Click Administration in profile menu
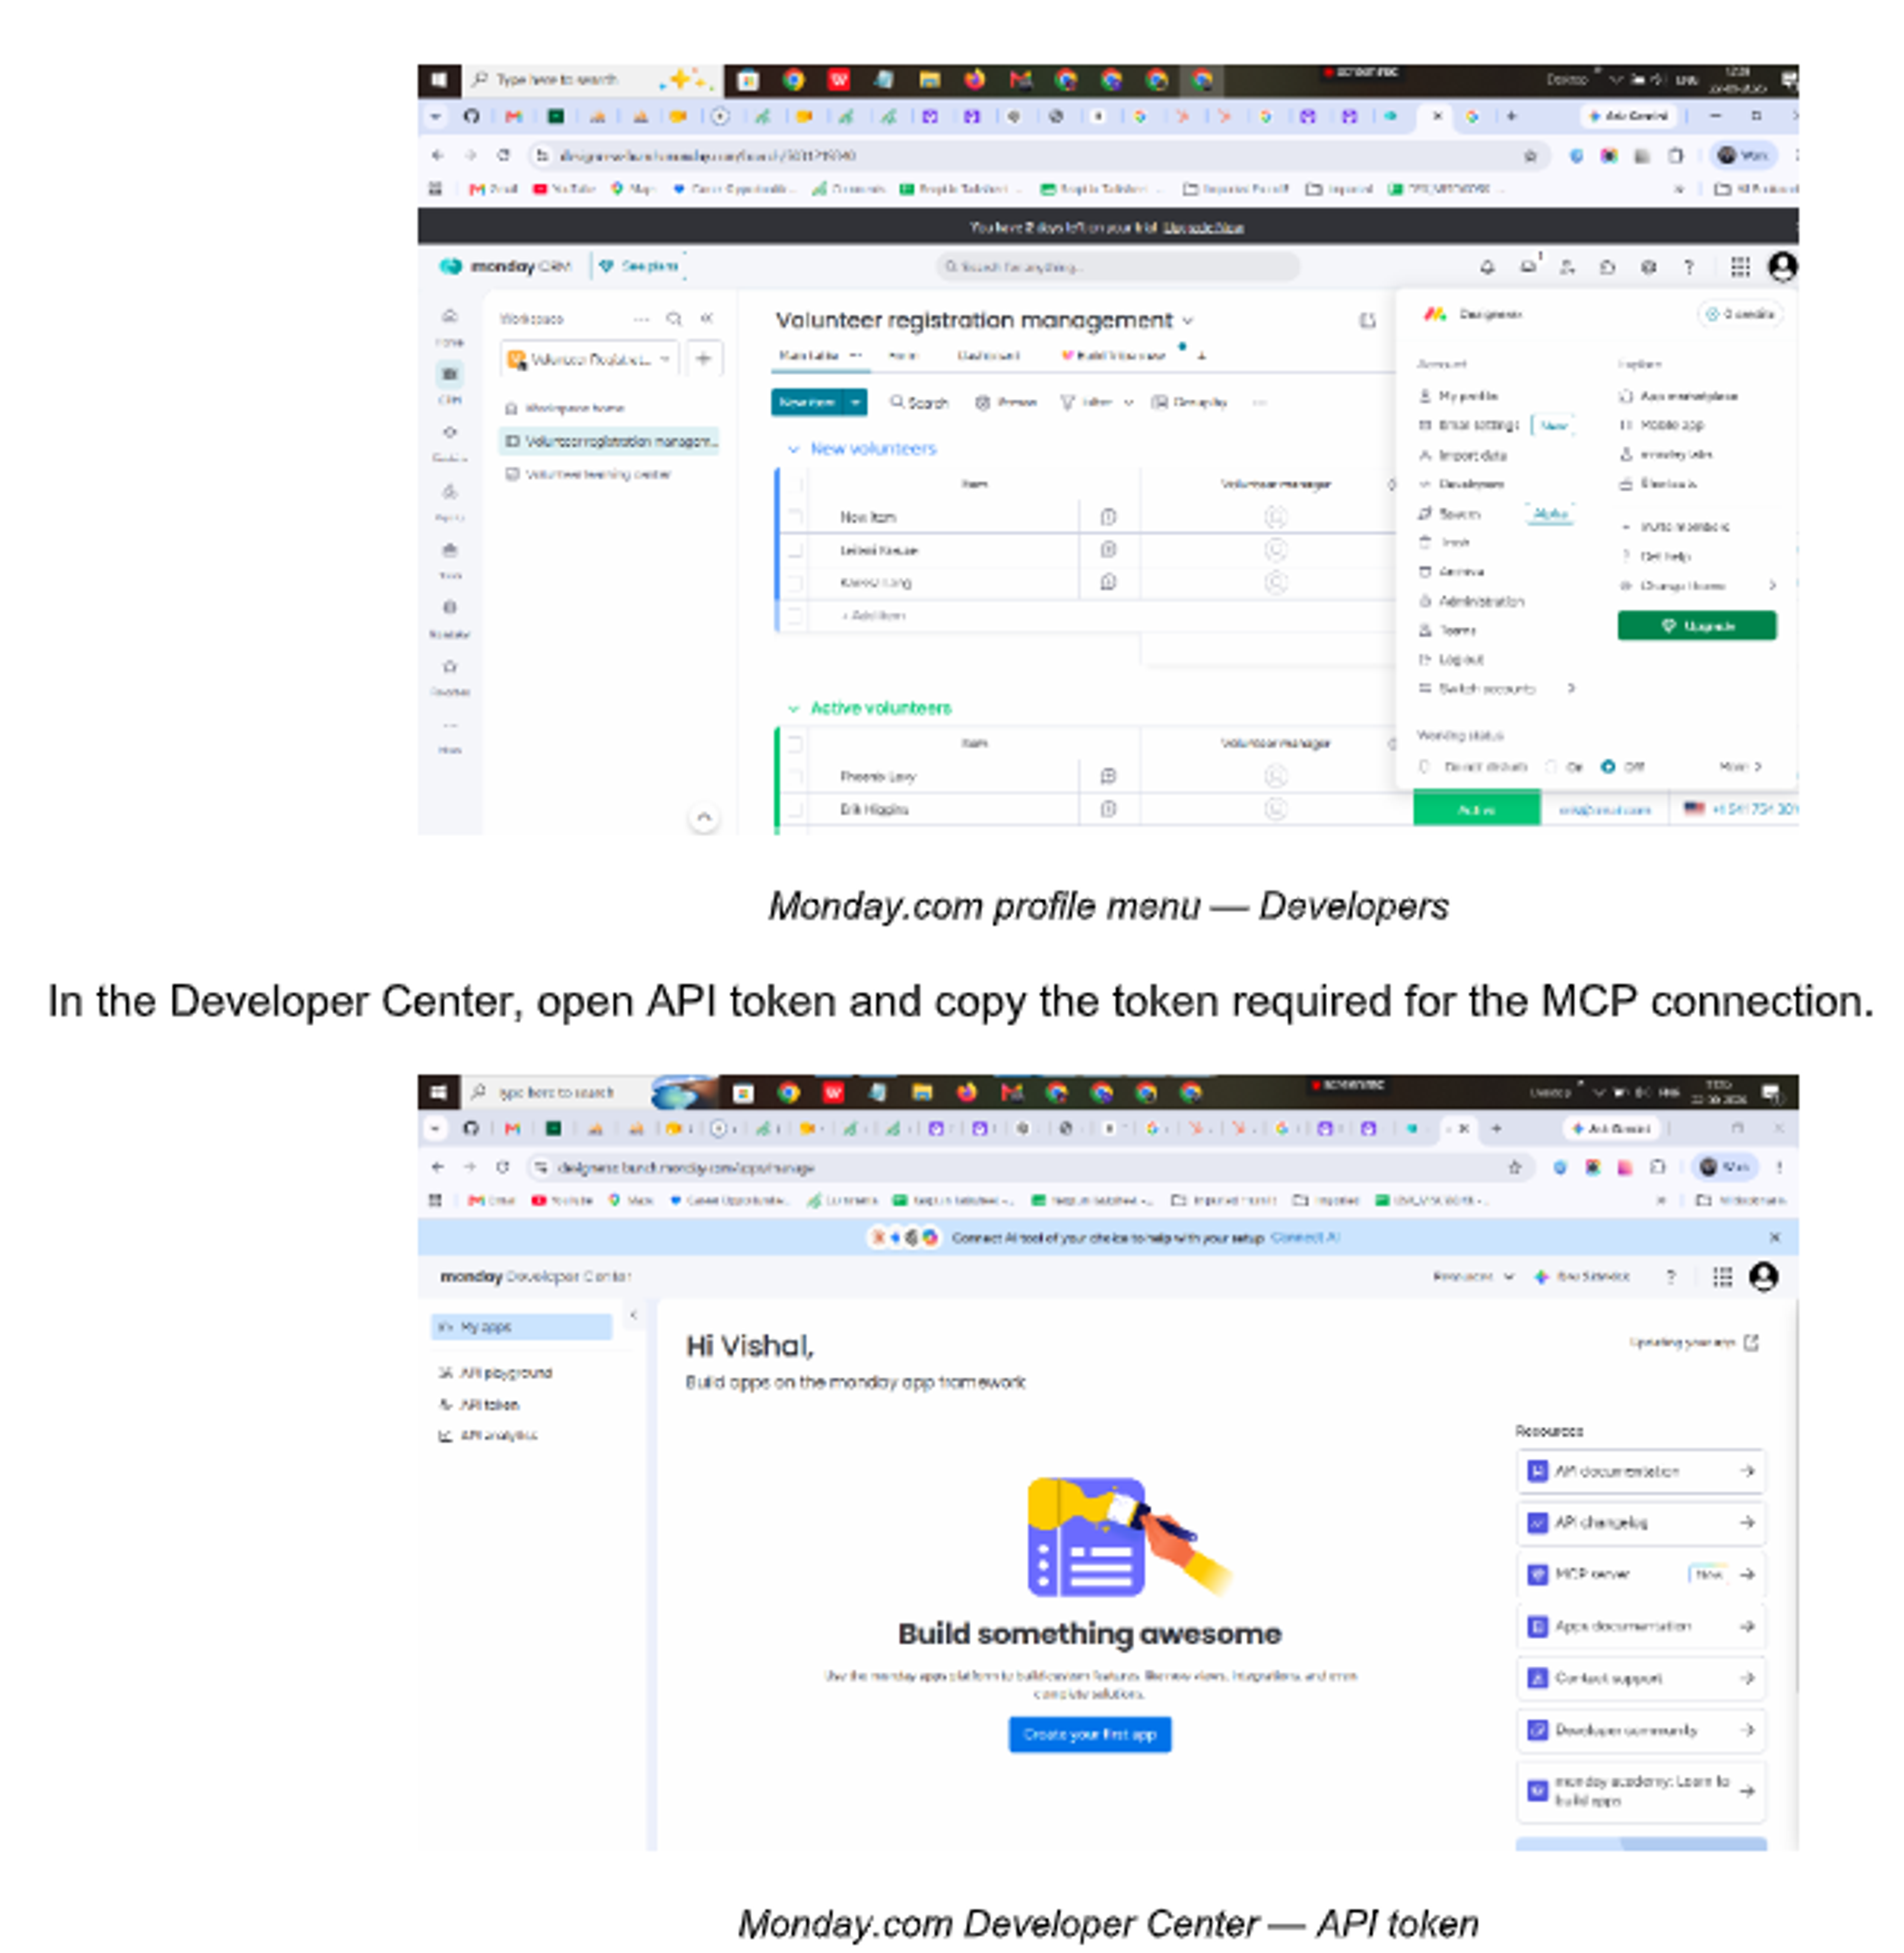This screenshot has width=1904, height=1953. pyautogui.click(x=1481, y=601)
